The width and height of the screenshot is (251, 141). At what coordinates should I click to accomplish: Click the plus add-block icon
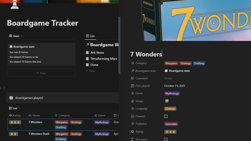point(1,88)
